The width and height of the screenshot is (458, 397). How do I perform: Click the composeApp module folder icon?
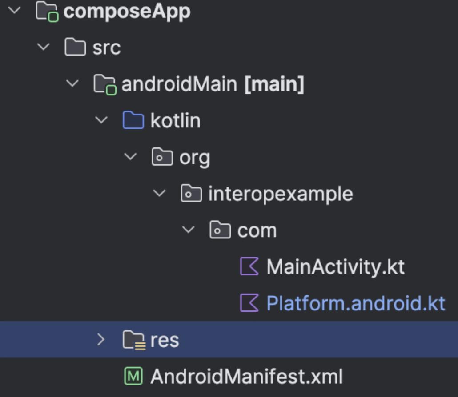47,11
